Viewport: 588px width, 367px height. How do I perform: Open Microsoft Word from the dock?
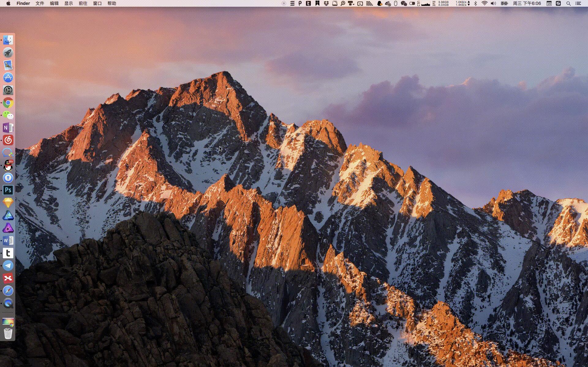point(8,241)
